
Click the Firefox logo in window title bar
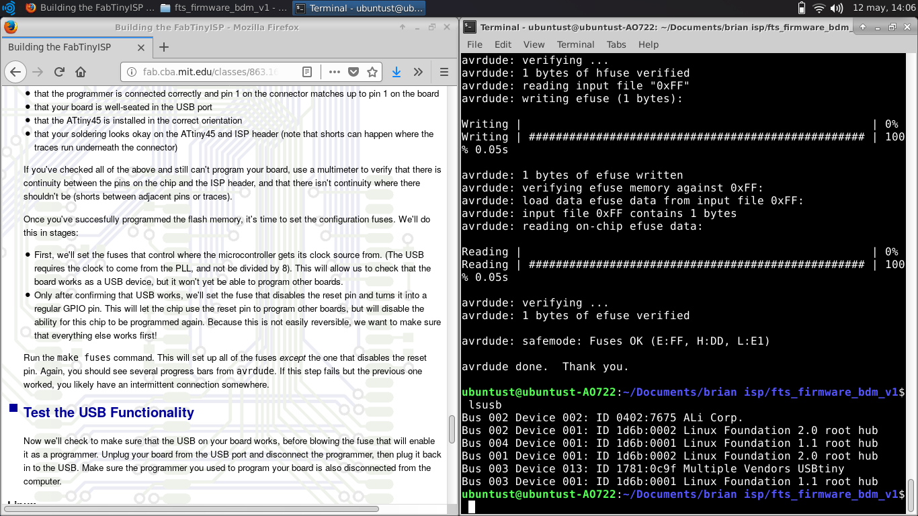click(10, 27)
